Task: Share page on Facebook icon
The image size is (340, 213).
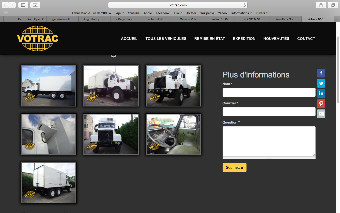Action: [321, 73]
